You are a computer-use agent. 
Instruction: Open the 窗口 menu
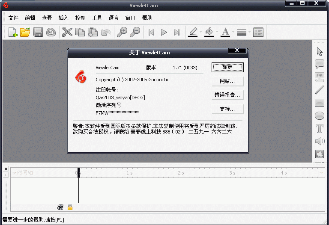click(130, 18)
